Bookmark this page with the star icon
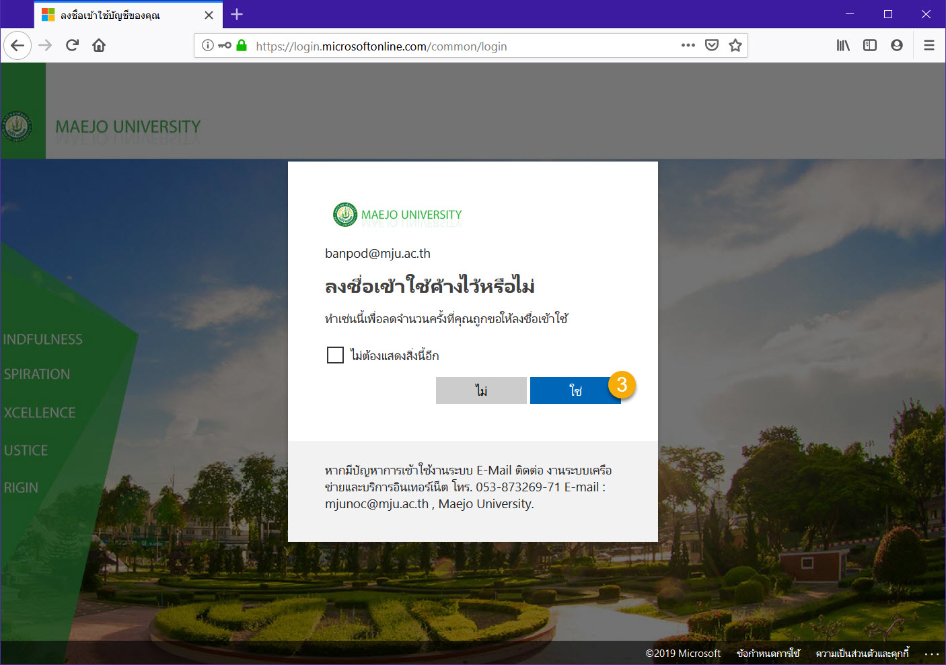Viewport: 946px width, 665px height. click(735, 46)
